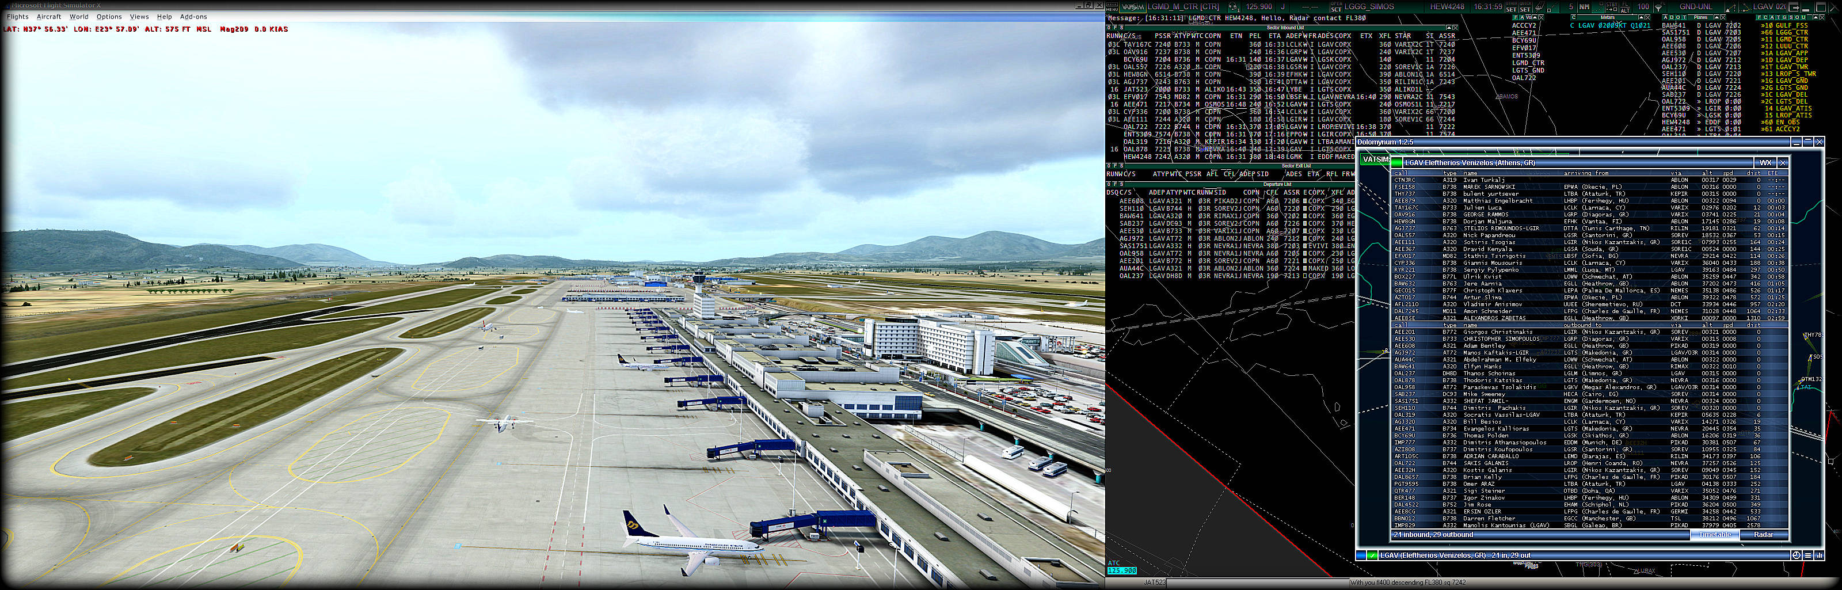Close the Sector Inbound List
The image size is (1842, 590).
coord(1456,28)
